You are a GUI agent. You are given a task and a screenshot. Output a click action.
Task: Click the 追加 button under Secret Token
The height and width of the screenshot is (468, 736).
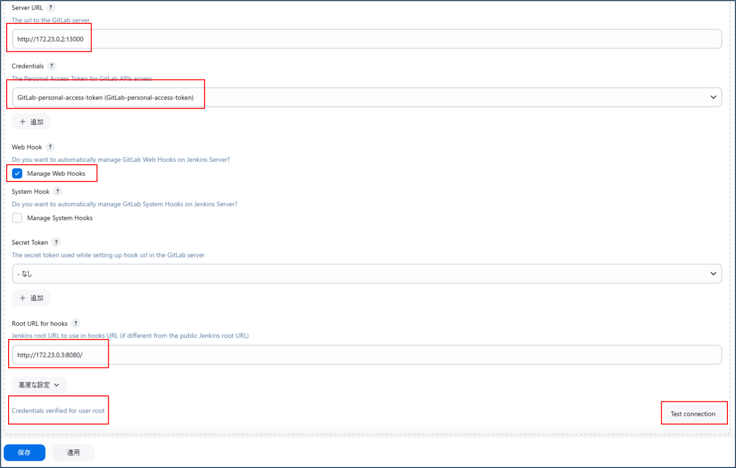pos(31,297)
